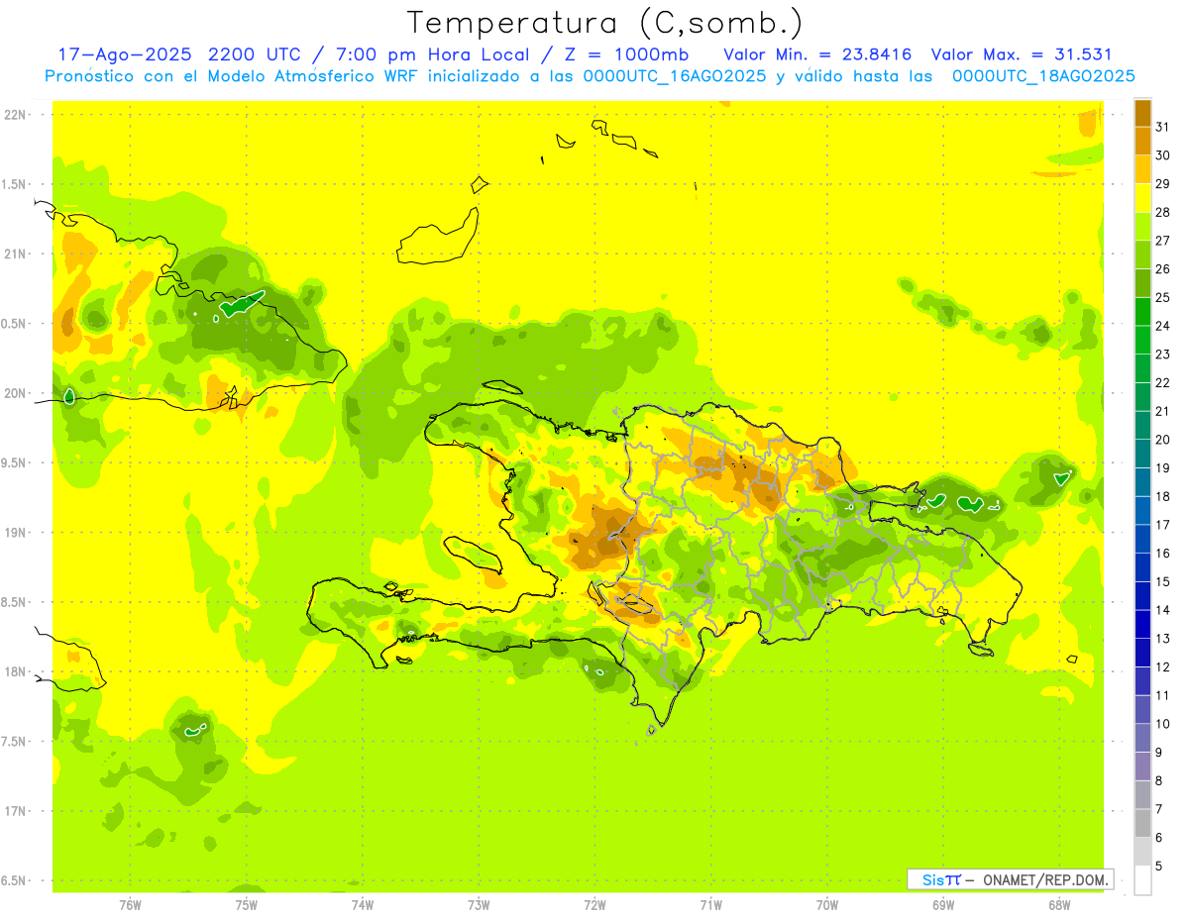Click the color bar label 31
1189x918 pixels.
point(1163,127)
